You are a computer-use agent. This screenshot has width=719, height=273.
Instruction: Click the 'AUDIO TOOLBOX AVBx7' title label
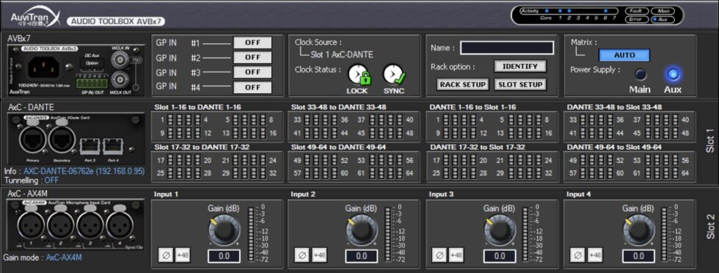116,21
